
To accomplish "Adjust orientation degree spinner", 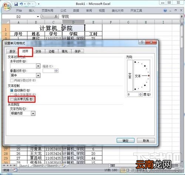I will click(x=141, y=95).
